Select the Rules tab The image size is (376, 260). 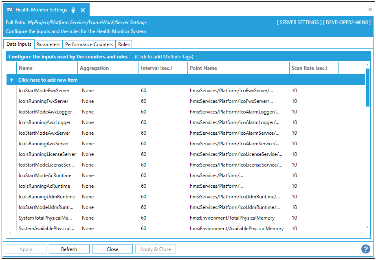[x=124, y=44]
